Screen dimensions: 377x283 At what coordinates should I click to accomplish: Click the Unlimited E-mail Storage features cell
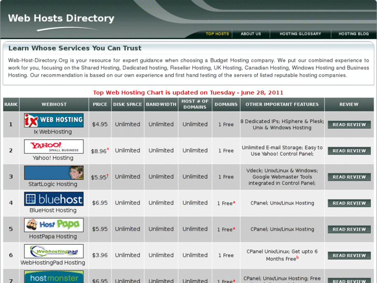tap(282, 151)
